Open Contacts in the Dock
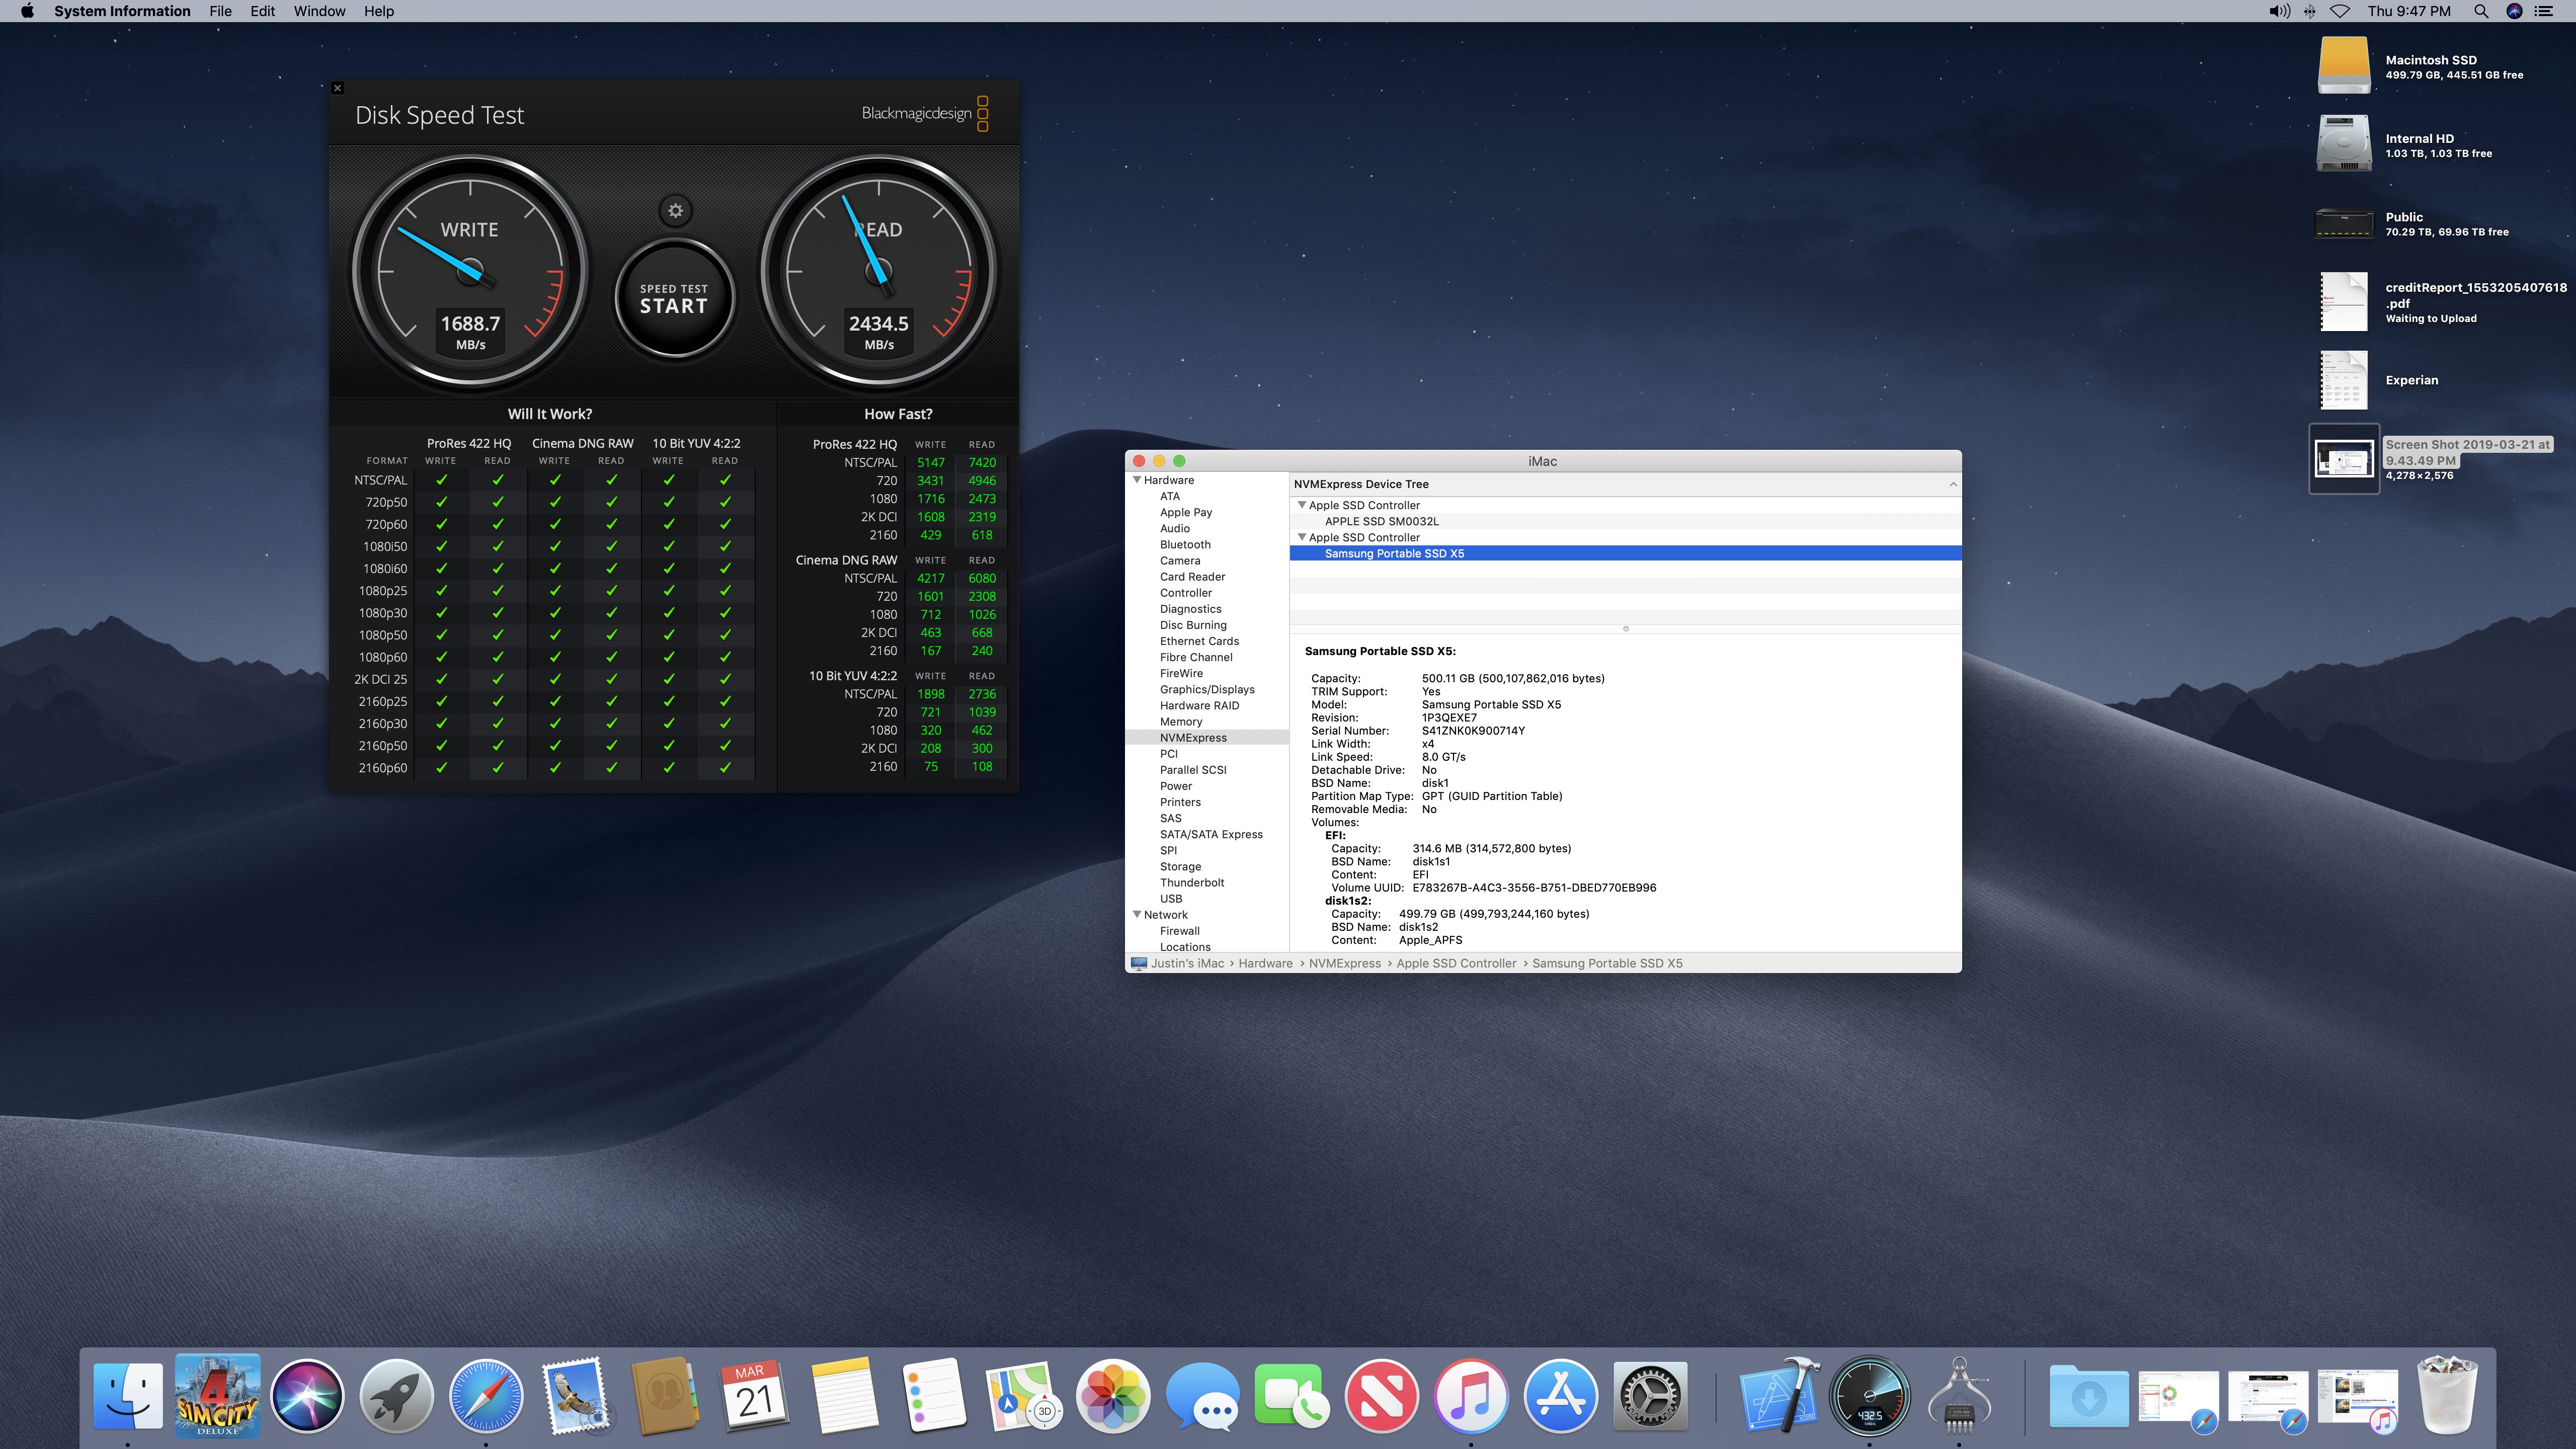2576x1449 pixels. (665, 1396)
